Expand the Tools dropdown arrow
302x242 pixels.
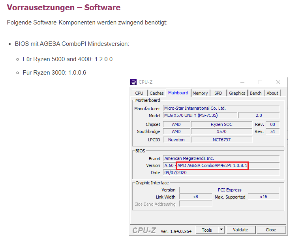(221, 230)
